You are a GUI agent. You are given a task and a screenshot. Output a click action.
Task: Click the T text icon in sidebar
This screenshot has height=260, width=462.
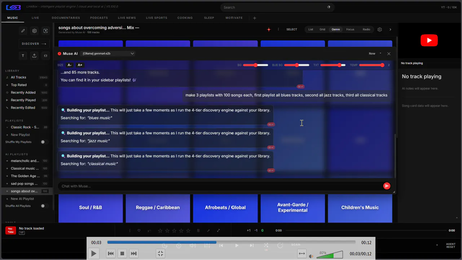pos(23,56)
